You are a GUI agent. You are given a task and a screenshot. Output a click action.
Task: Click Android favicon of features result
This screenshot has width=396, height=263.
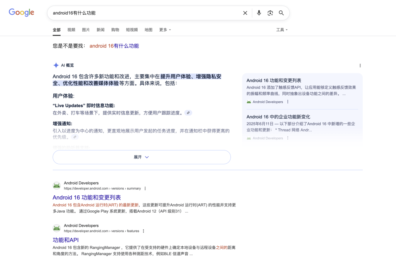click(56, 228)
